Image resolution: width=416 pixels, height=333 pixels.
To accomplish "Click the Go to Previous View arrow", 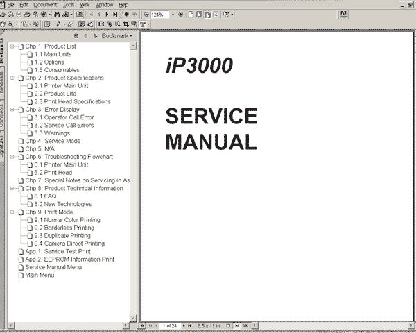I will pyautogui.click(x=127, y=15).
